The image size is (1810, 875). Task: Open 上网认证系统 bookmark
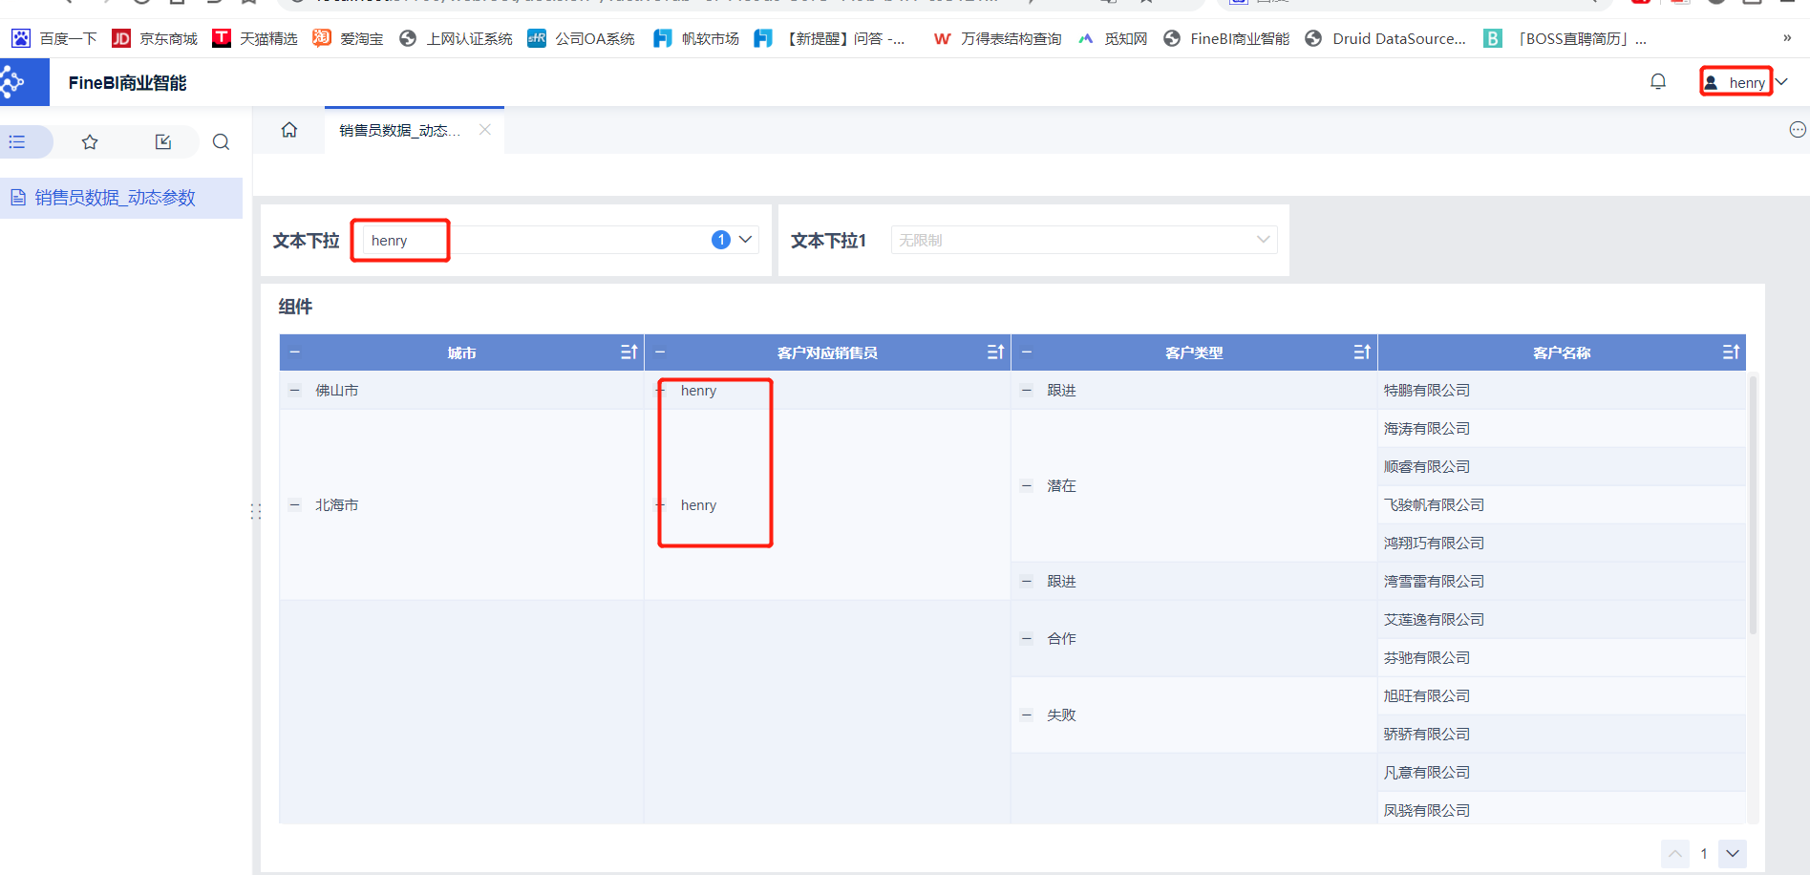(457, 38)
